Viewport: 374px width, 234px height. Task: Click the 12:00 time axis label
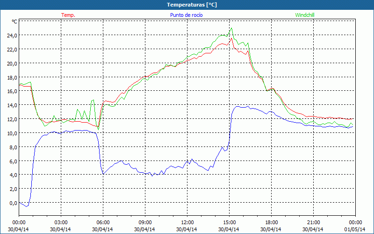pyautogui.click(x=187, y=223)
